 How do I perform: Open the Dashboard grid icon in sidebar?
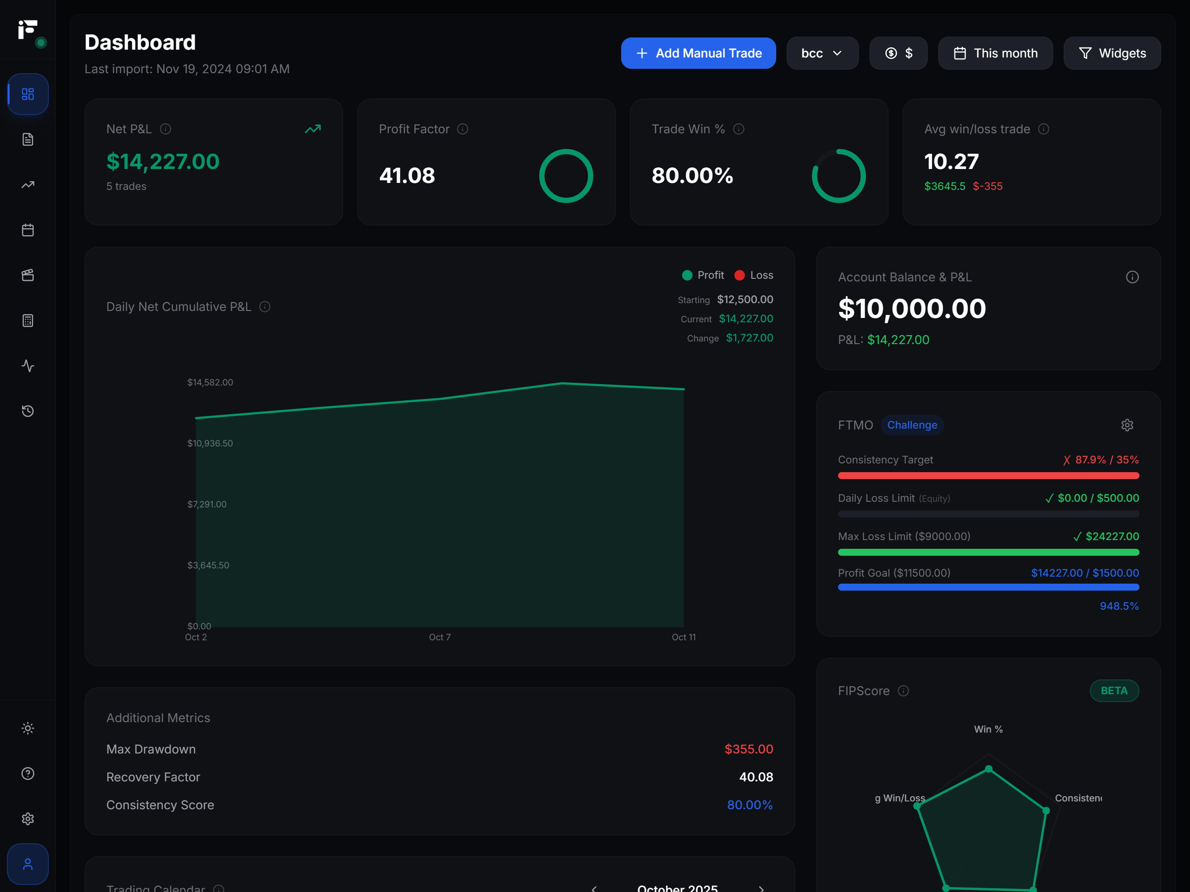point(28,94)
